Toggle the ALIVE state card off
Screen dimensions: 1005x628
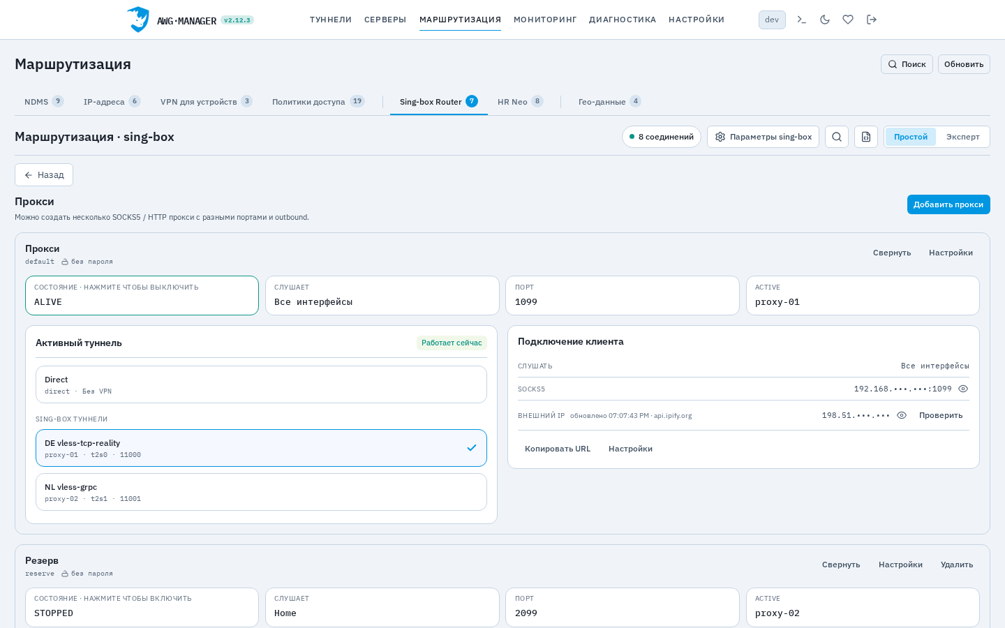click(x=142, y=295)
